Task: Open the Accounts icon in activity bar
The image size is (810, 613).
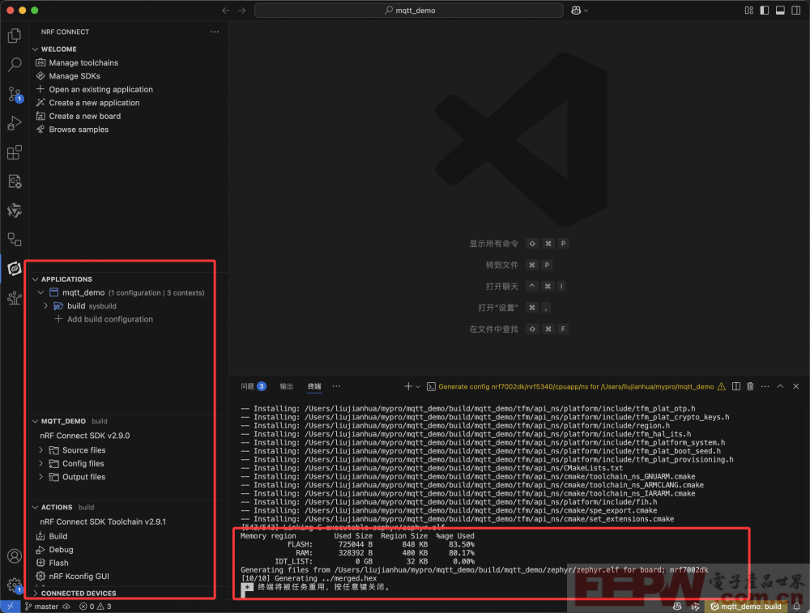Action: point(15,556)
